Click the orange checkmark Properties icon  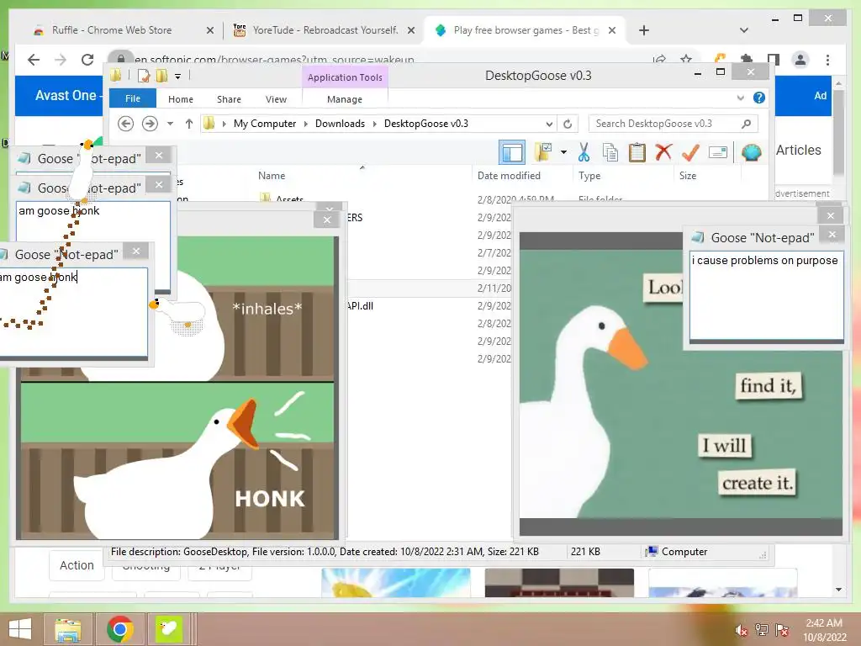tap(690, 152)
